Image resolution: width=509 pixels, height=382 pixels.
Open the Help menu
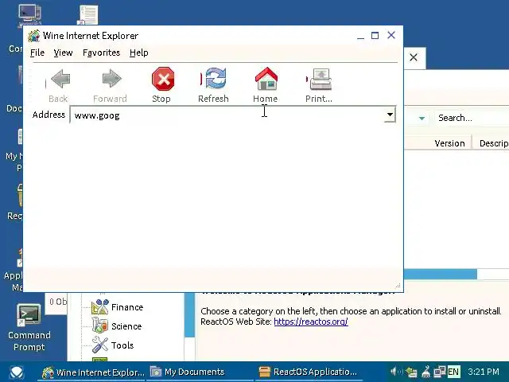pos(139,53)
